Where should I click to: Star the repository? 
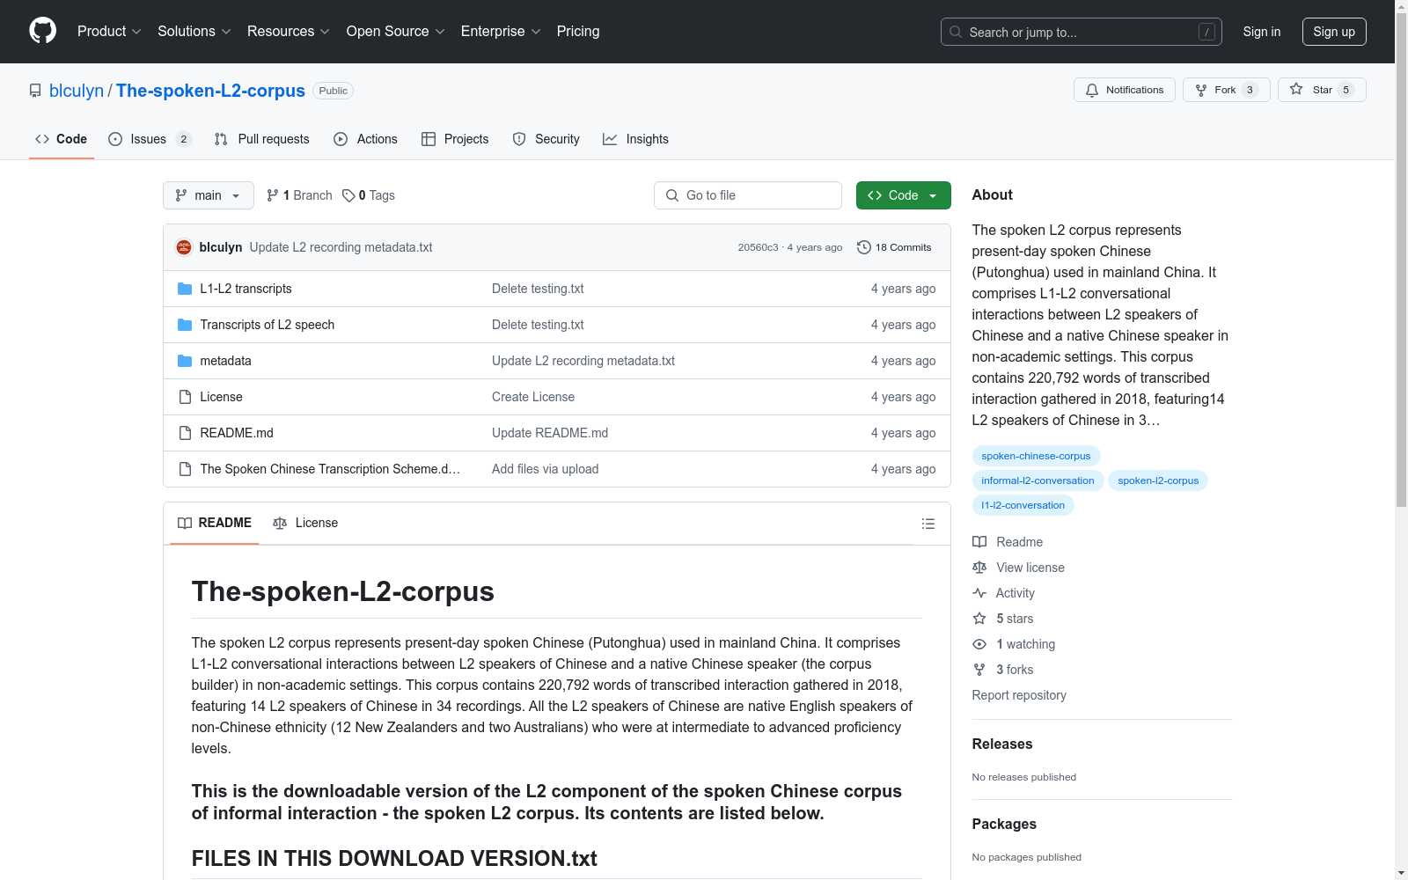pyautogui.click(x=1322, y=90)
